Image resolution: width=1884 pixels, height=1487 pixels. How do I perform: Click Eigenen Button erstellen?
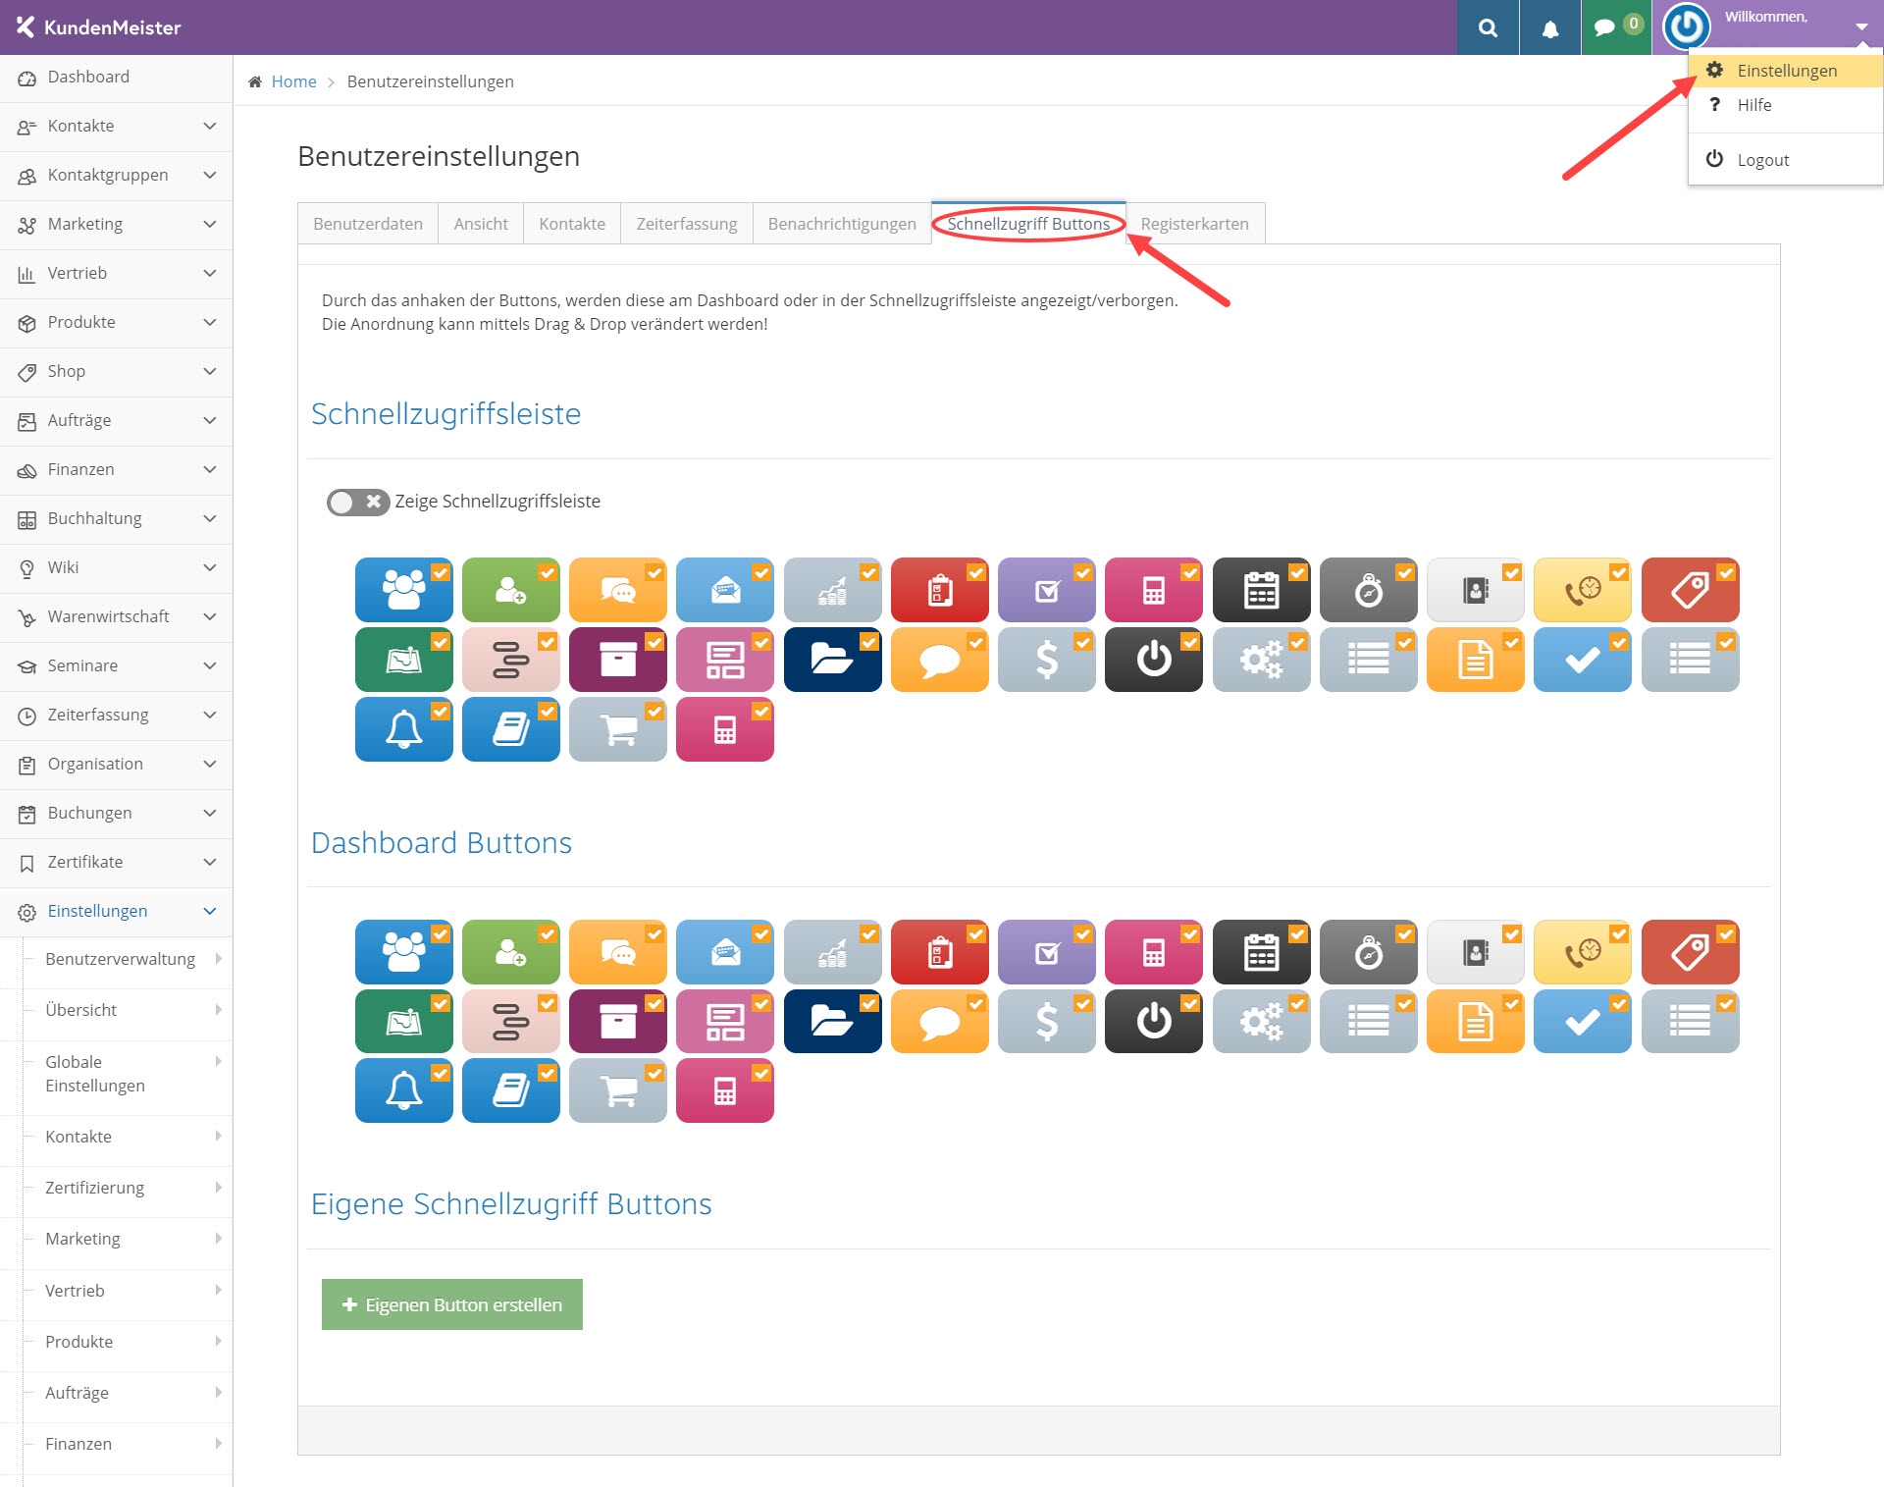pyautogui.click(x=451, y=1304)
